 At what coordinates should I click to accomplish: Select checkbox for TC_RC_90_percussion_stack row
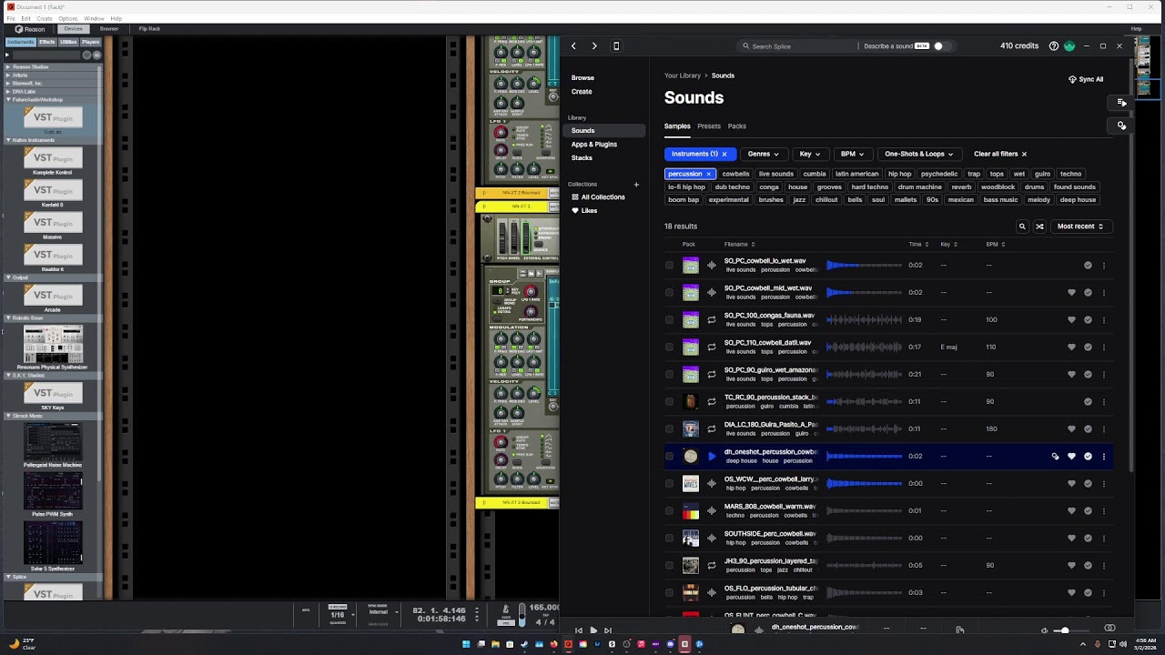pos(669,402)
